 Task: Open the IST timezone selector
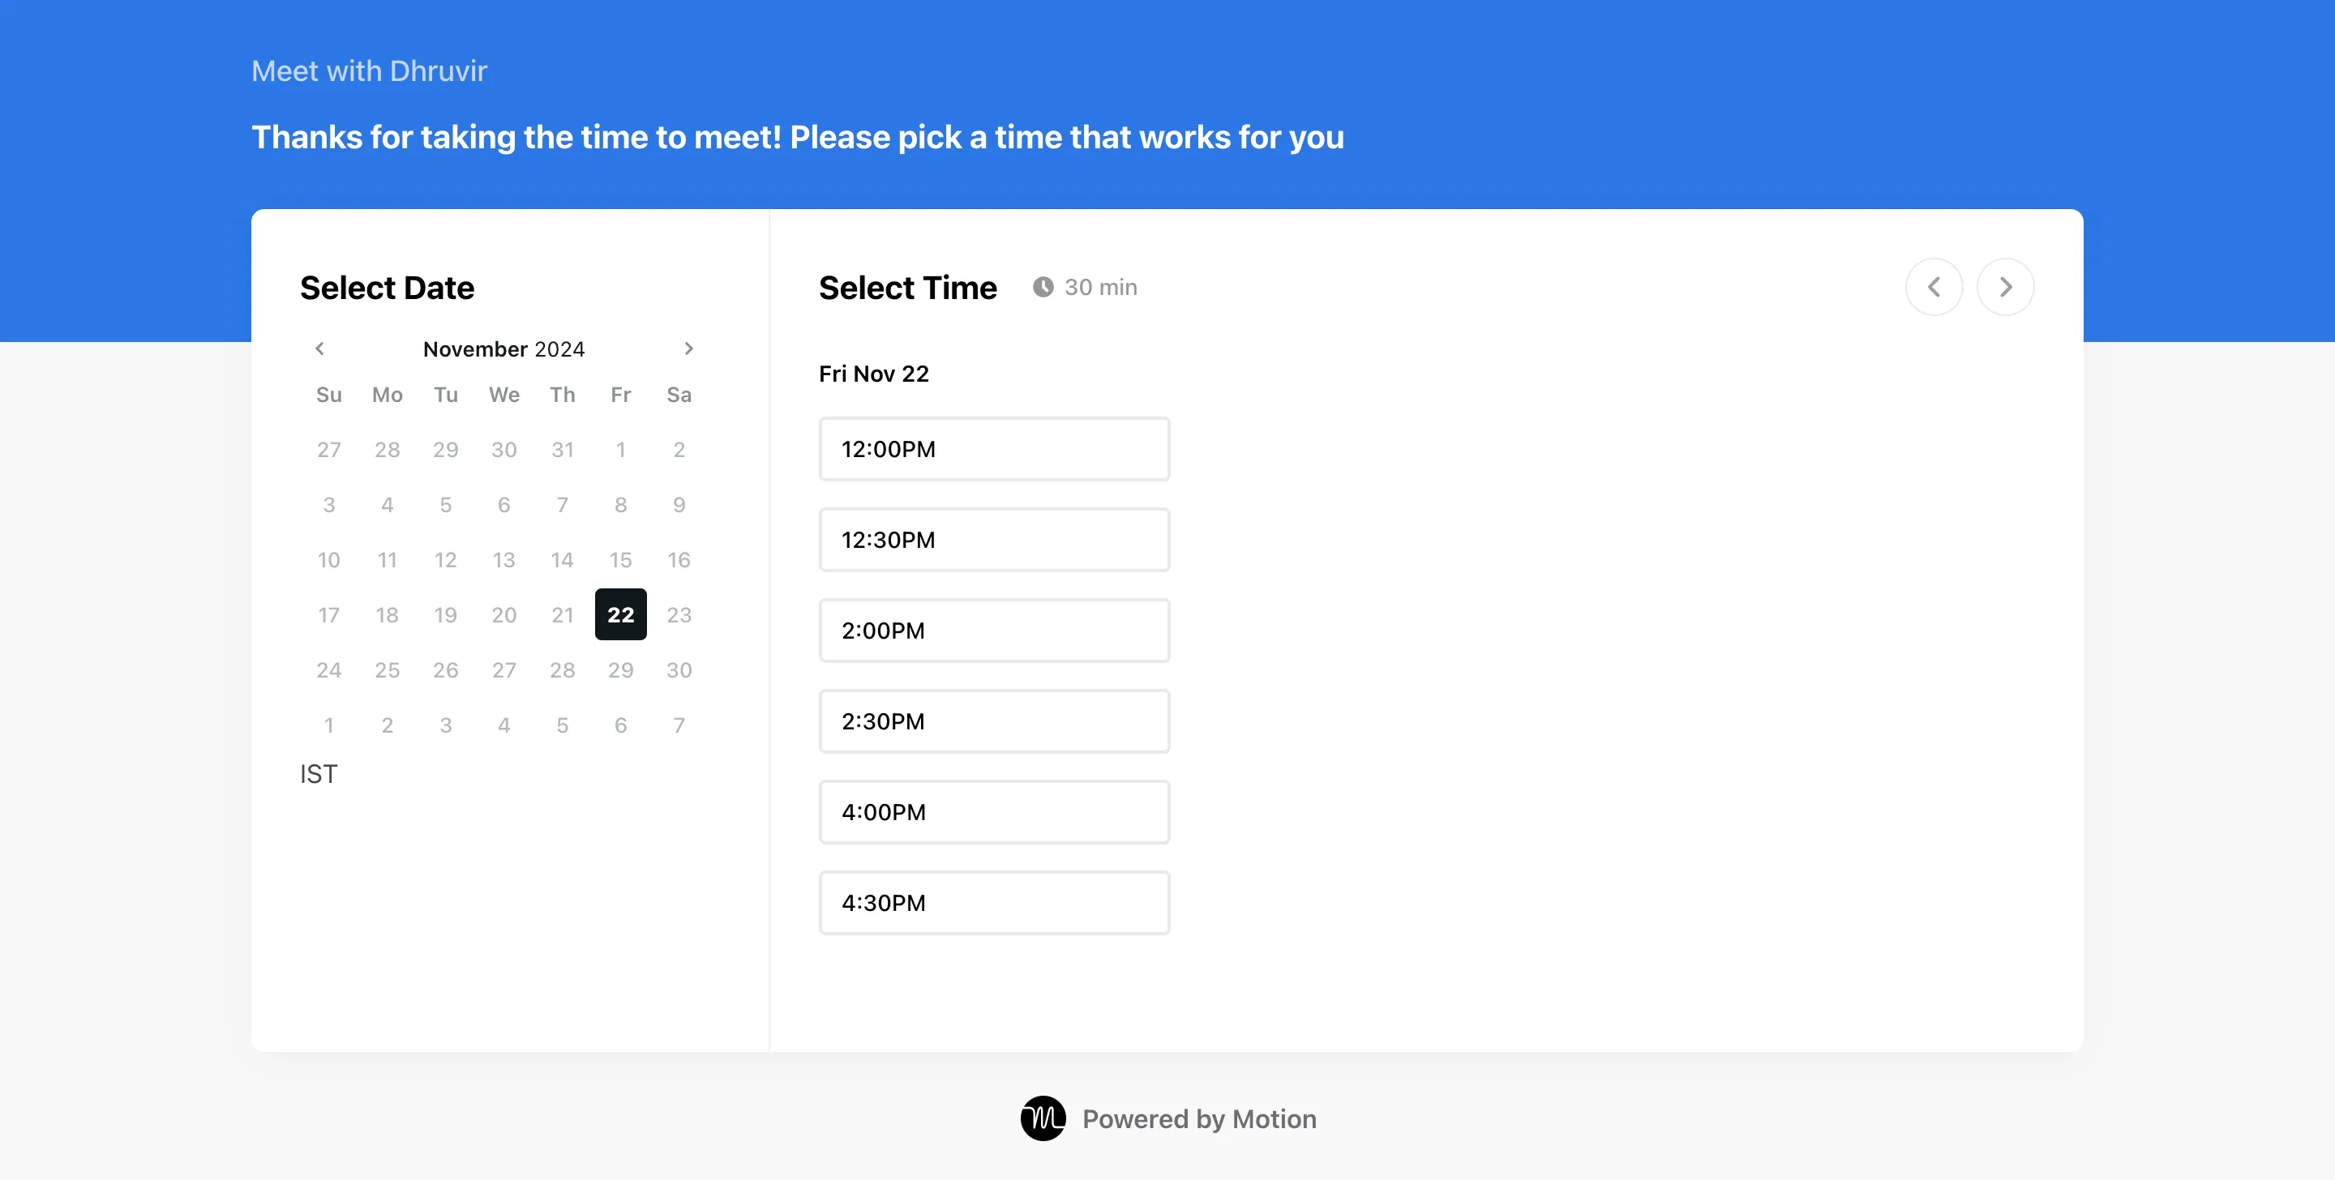tap(319, 774)
